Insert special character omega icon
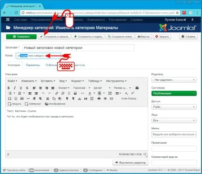This screenshot has height=174, width=202. pos(10,98)
